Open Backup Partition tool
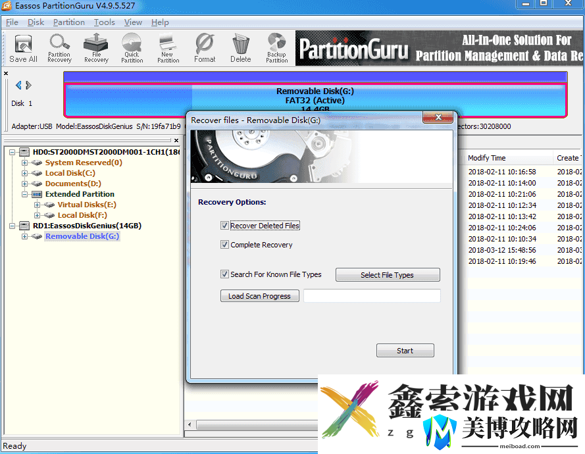Screen dimensions: 585x454 click(x=277, y=48)
